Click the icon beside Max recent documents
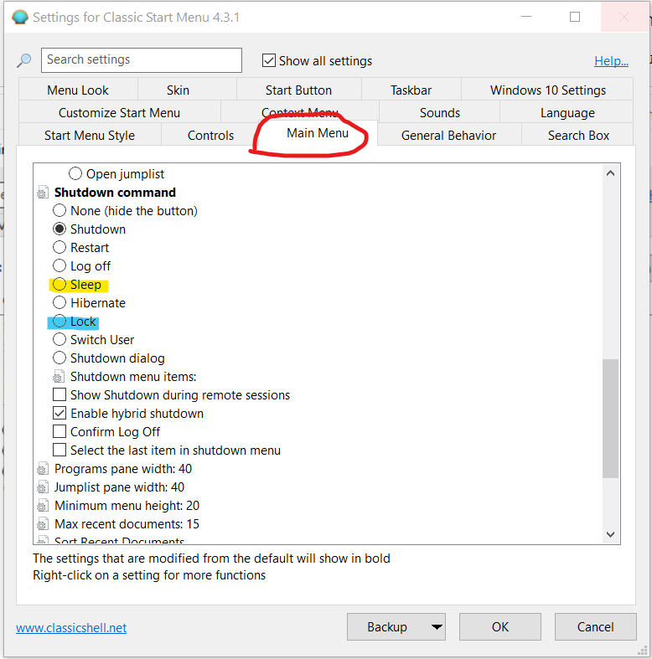The image size is (652, 659). 42,524
